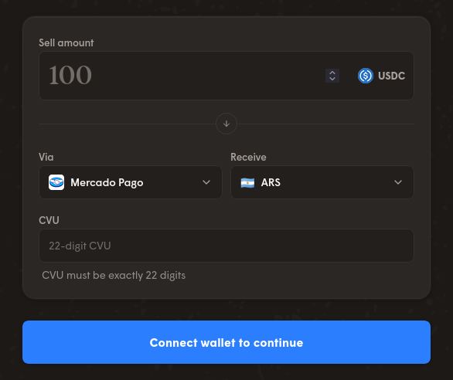Focus the 22-digit CVU input field
The width and height of the screenshot is (453, 380).
coord(226,246)
